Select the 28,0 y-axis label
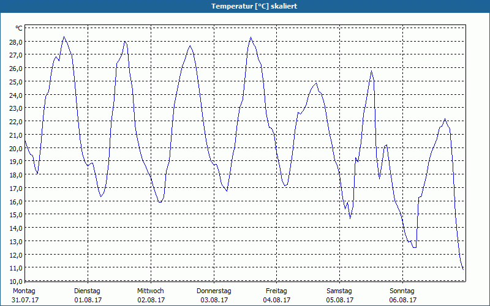 (16, 42)
